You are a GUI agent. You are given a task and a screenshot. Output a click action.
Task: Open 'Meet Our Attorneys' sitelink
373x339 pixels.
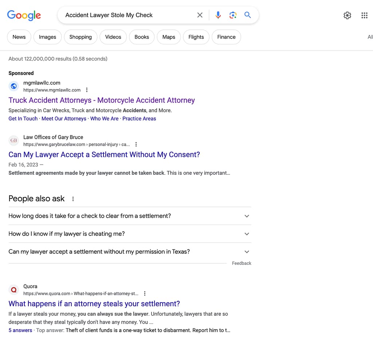64,119
